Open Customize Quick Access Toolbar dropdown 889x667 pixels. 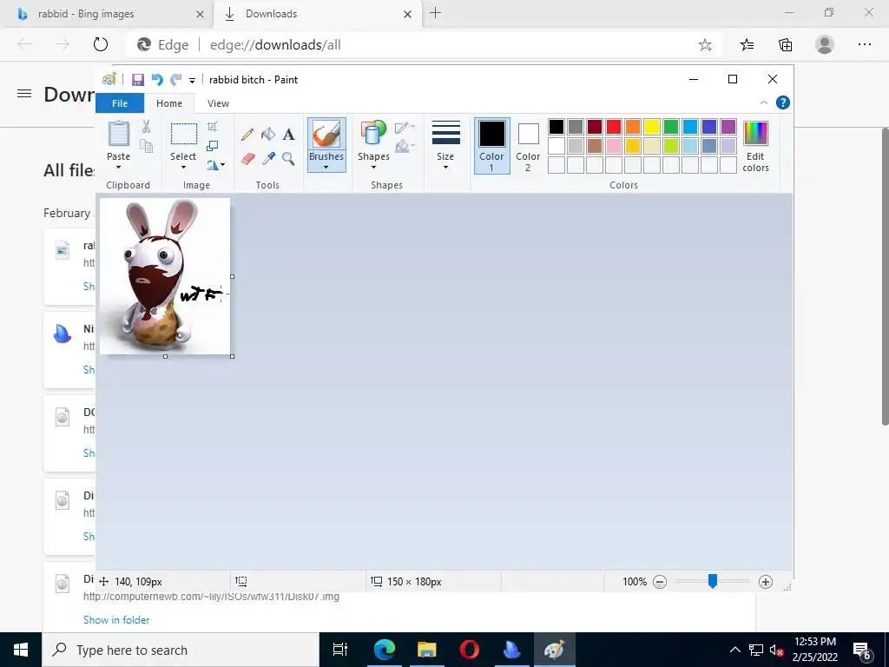pos(192,81)
